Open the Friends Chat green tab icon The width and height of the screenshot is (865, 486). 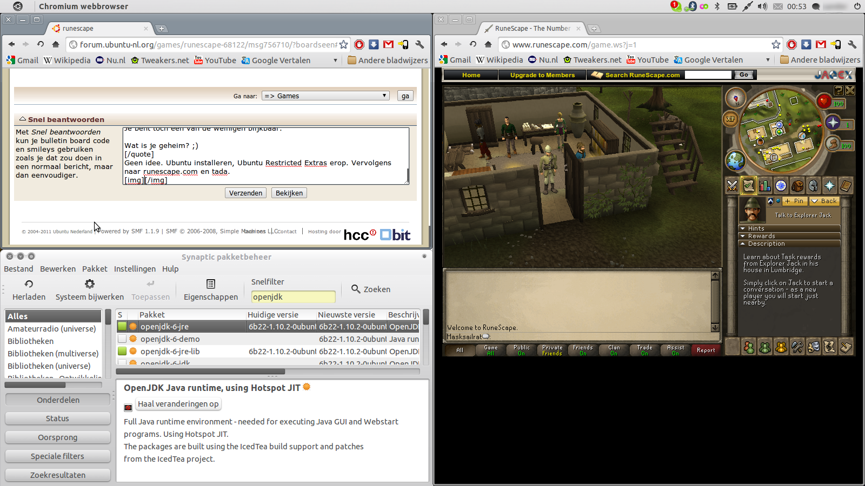[x=765, y=347]
